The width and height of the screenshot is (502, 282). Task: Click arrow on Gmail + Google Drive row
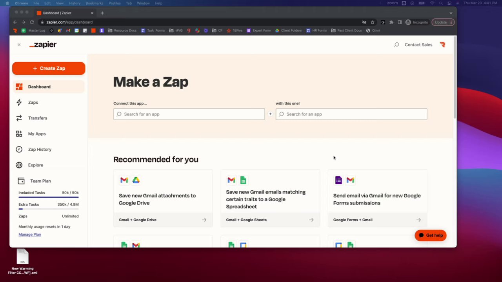(204, 220)
